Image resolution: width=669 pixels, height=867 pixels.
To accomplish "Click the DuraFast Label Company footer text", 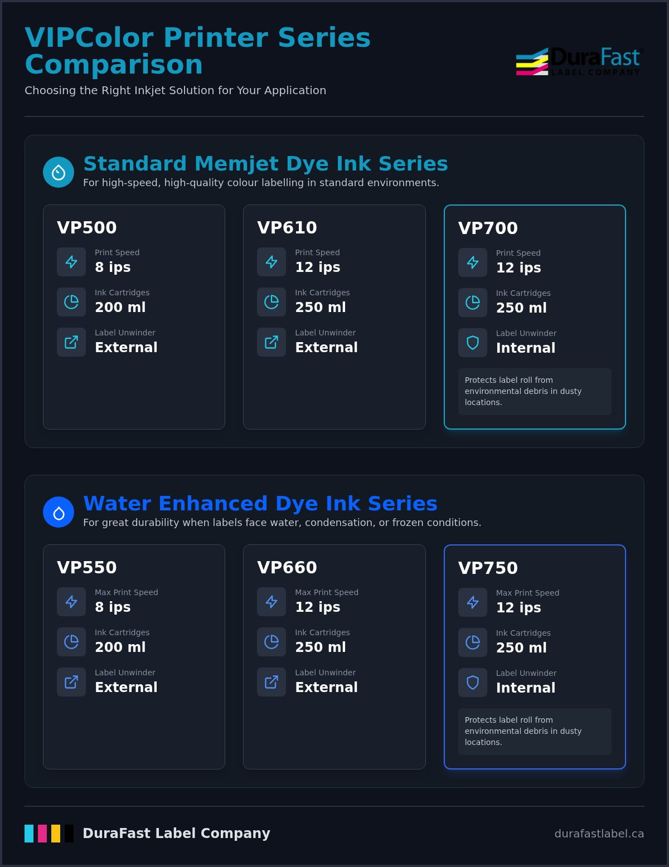I will (176, 834).
